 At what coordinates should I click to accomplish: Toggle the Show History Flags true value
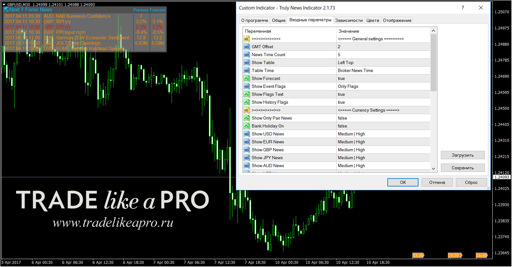tap(383, 102)
